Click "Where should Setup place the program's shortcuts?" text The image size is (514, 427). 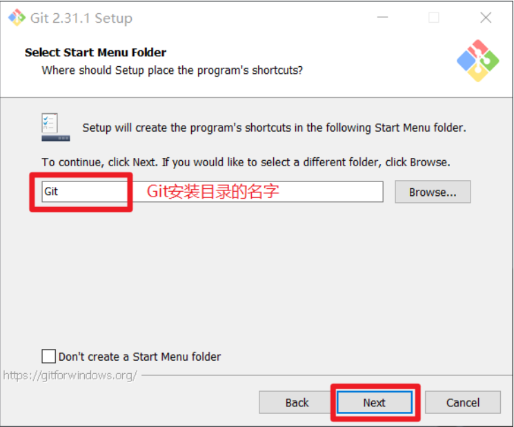pos(172,70)
